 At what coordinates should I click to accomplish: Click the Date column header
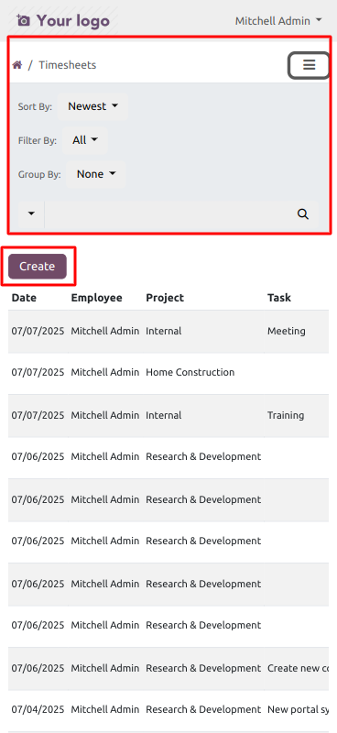coord(24,298)
